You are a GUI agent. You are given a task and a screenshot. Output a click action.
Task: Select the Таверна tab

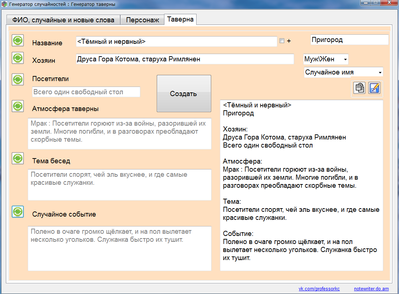(x=180, y=19)
